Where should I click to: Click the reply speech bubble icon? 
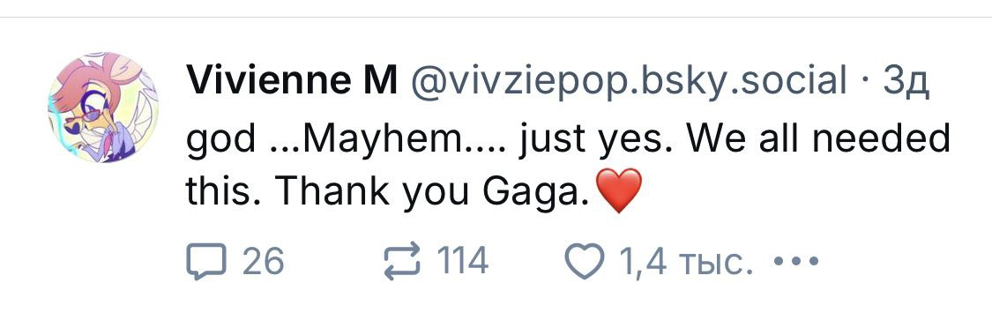tap(205, 261)
